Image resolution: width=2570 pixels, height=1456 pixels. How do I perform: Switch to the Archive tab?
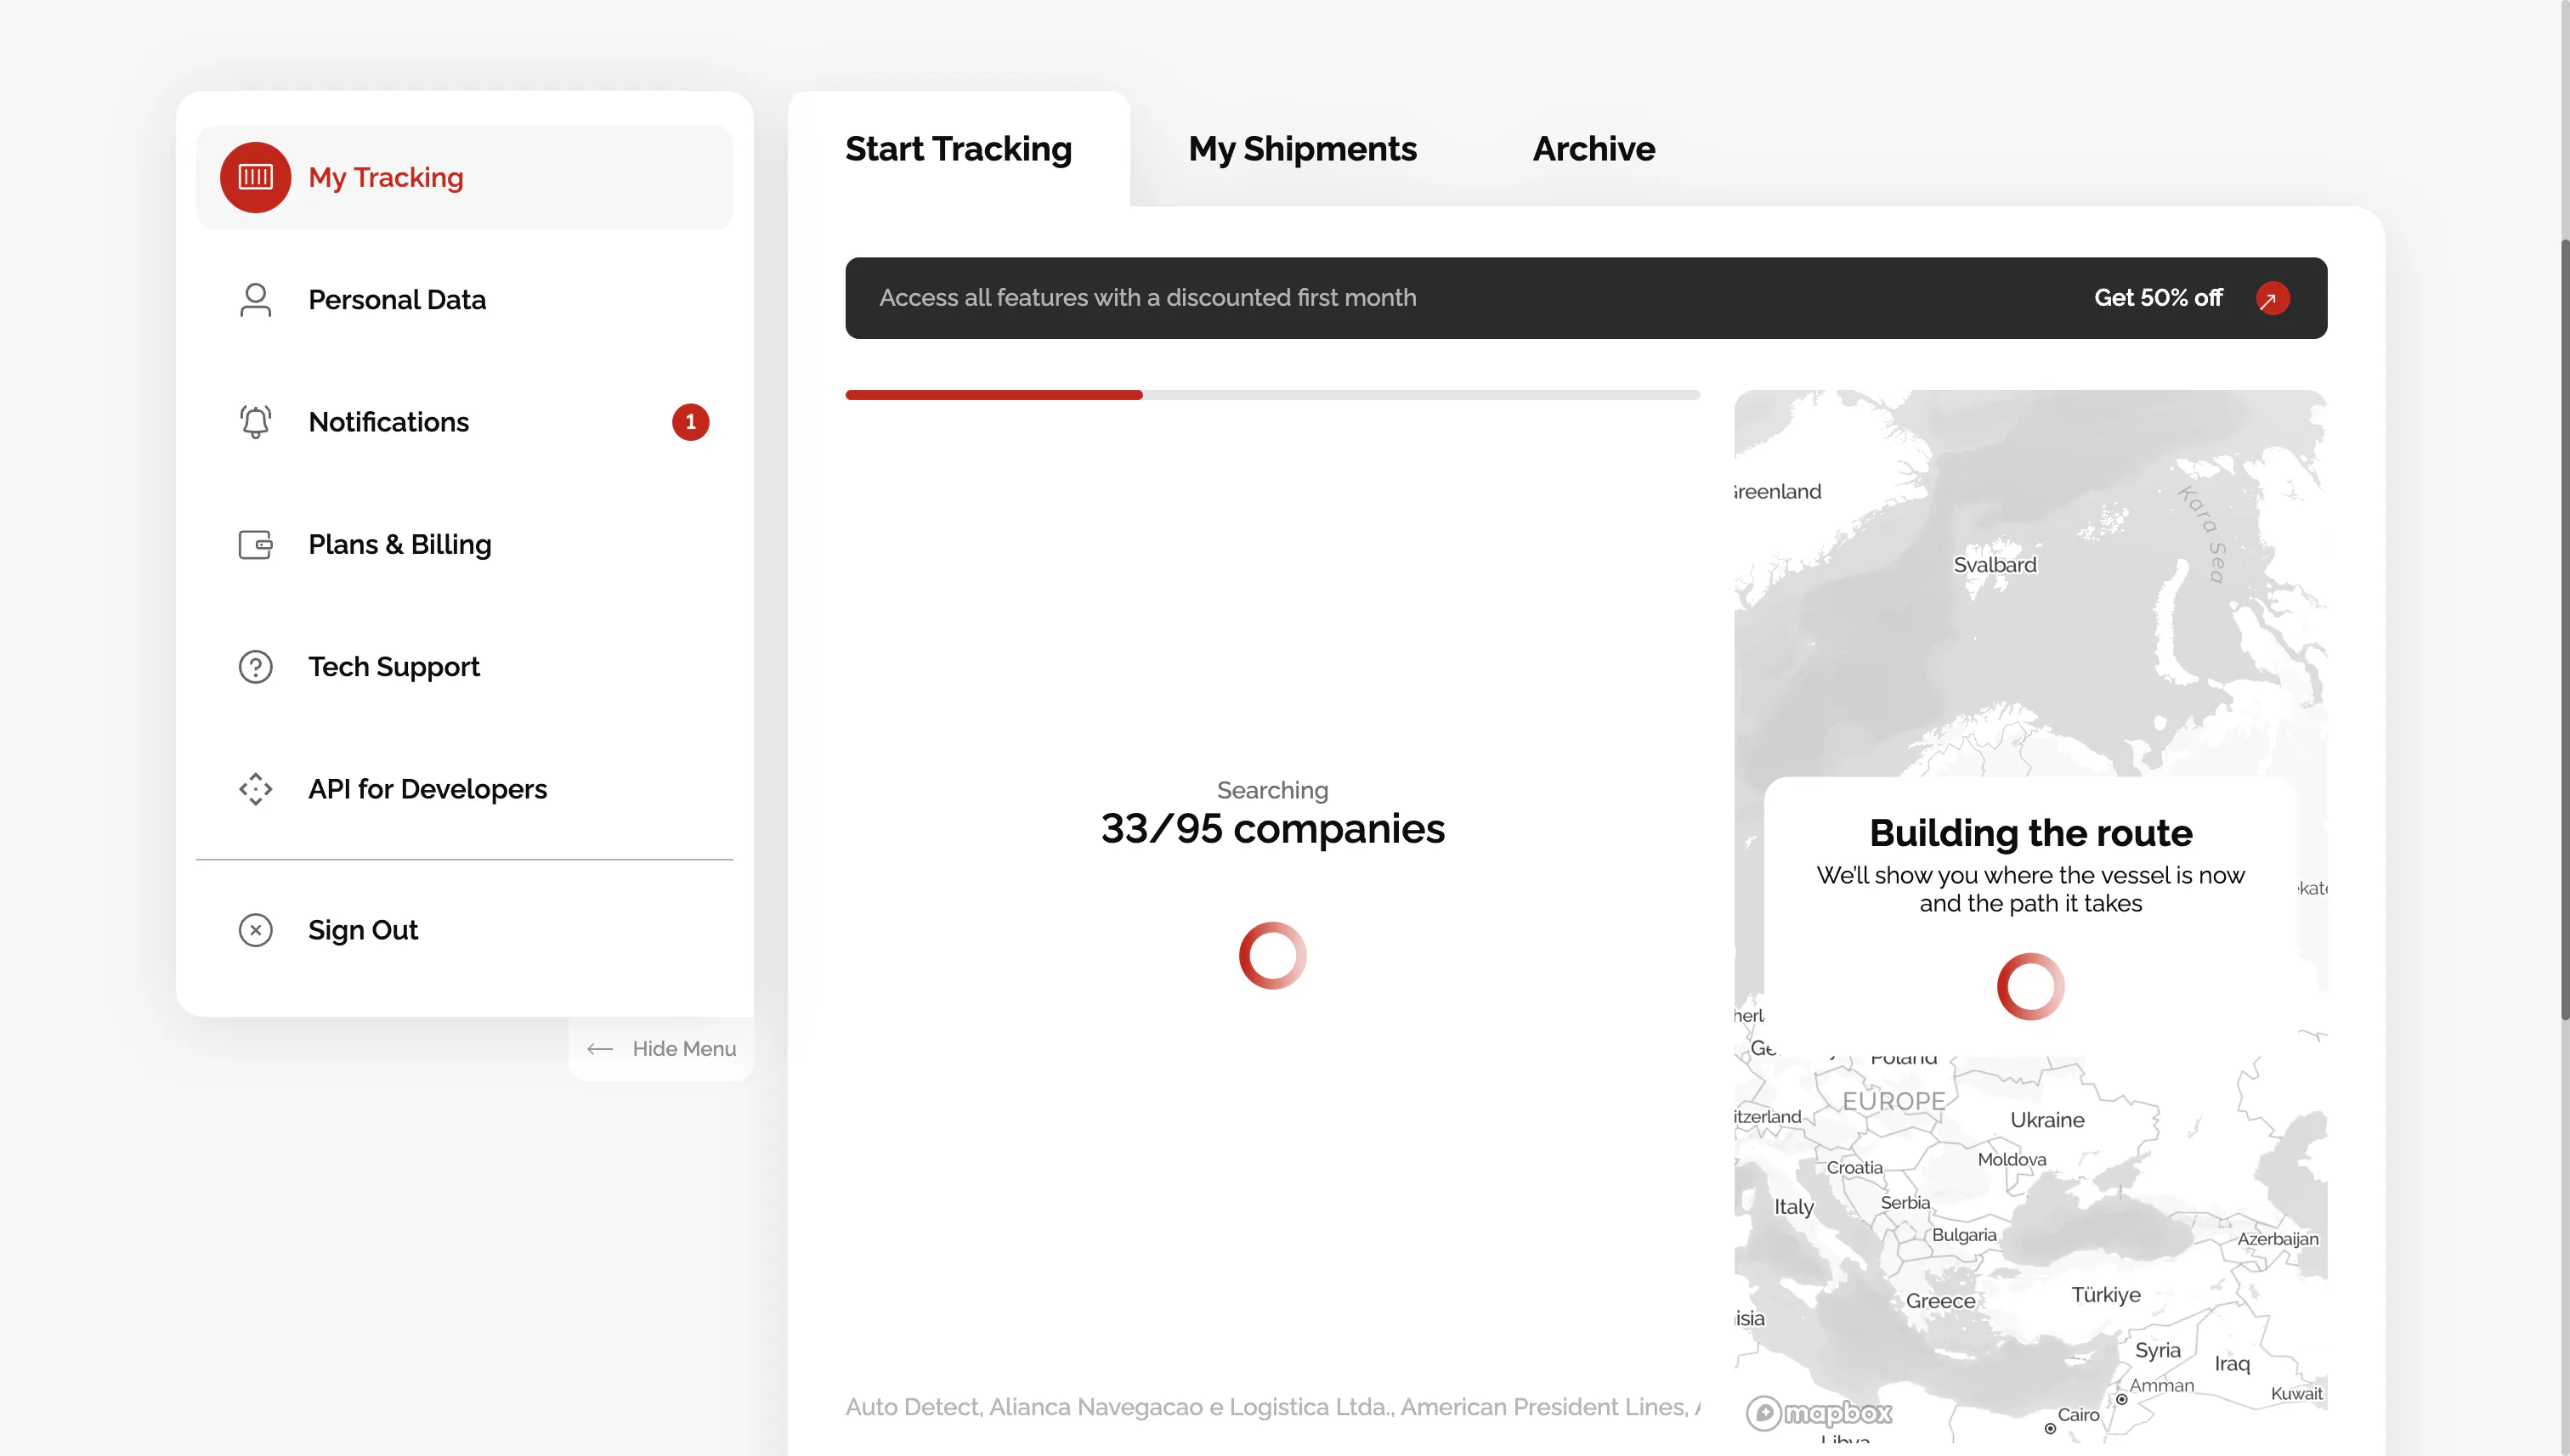[1594, 149]
